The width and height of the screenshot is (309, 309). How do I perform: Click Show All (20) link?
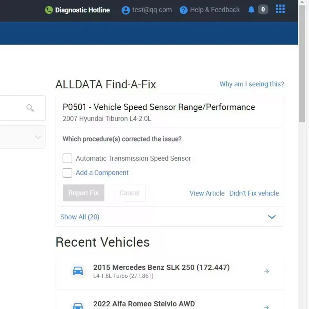pyautogui.click(x=80, y=217)
